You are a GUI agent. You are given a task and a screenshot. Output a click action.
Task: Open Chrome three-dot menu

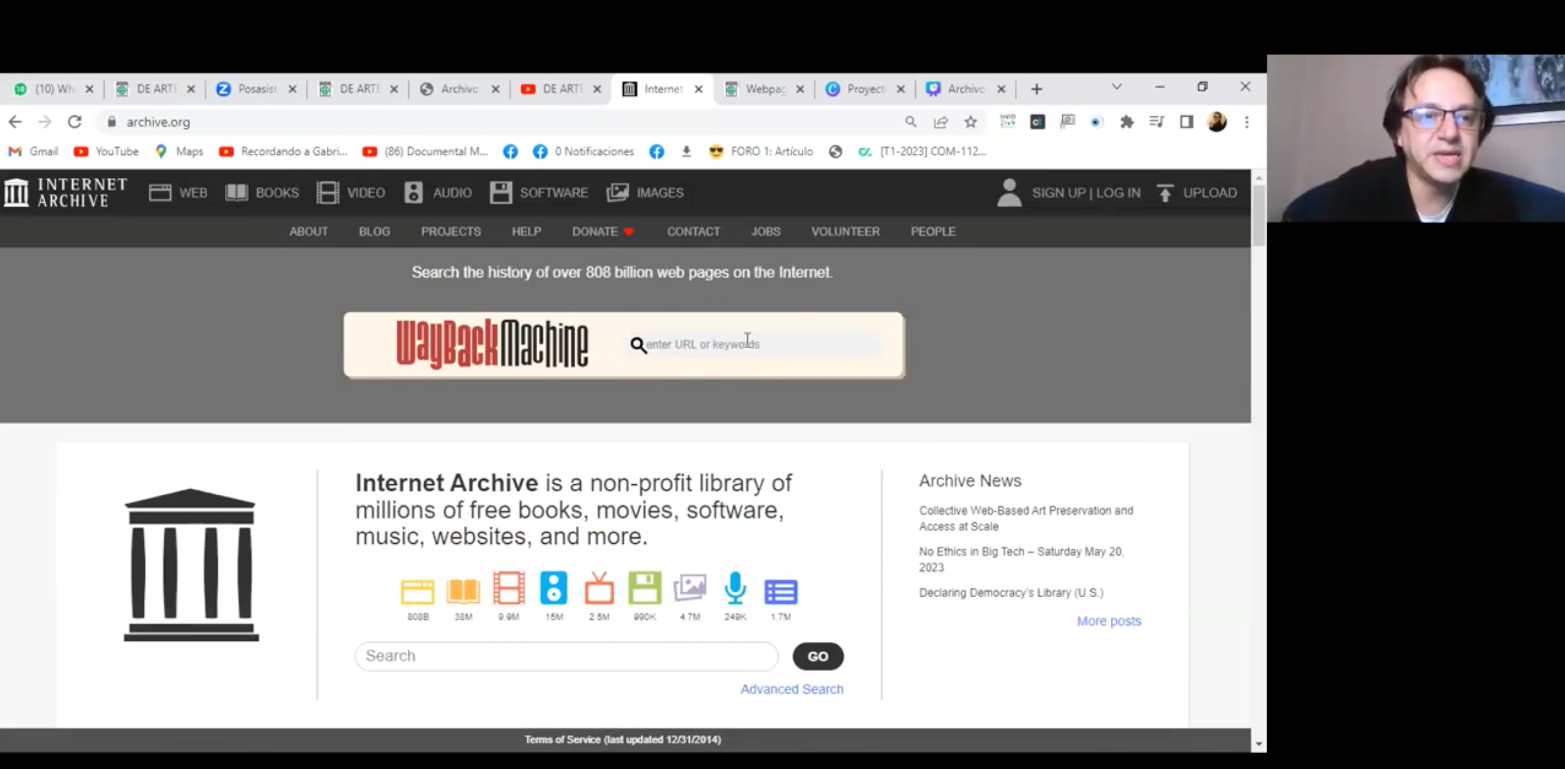point(1247,122)
